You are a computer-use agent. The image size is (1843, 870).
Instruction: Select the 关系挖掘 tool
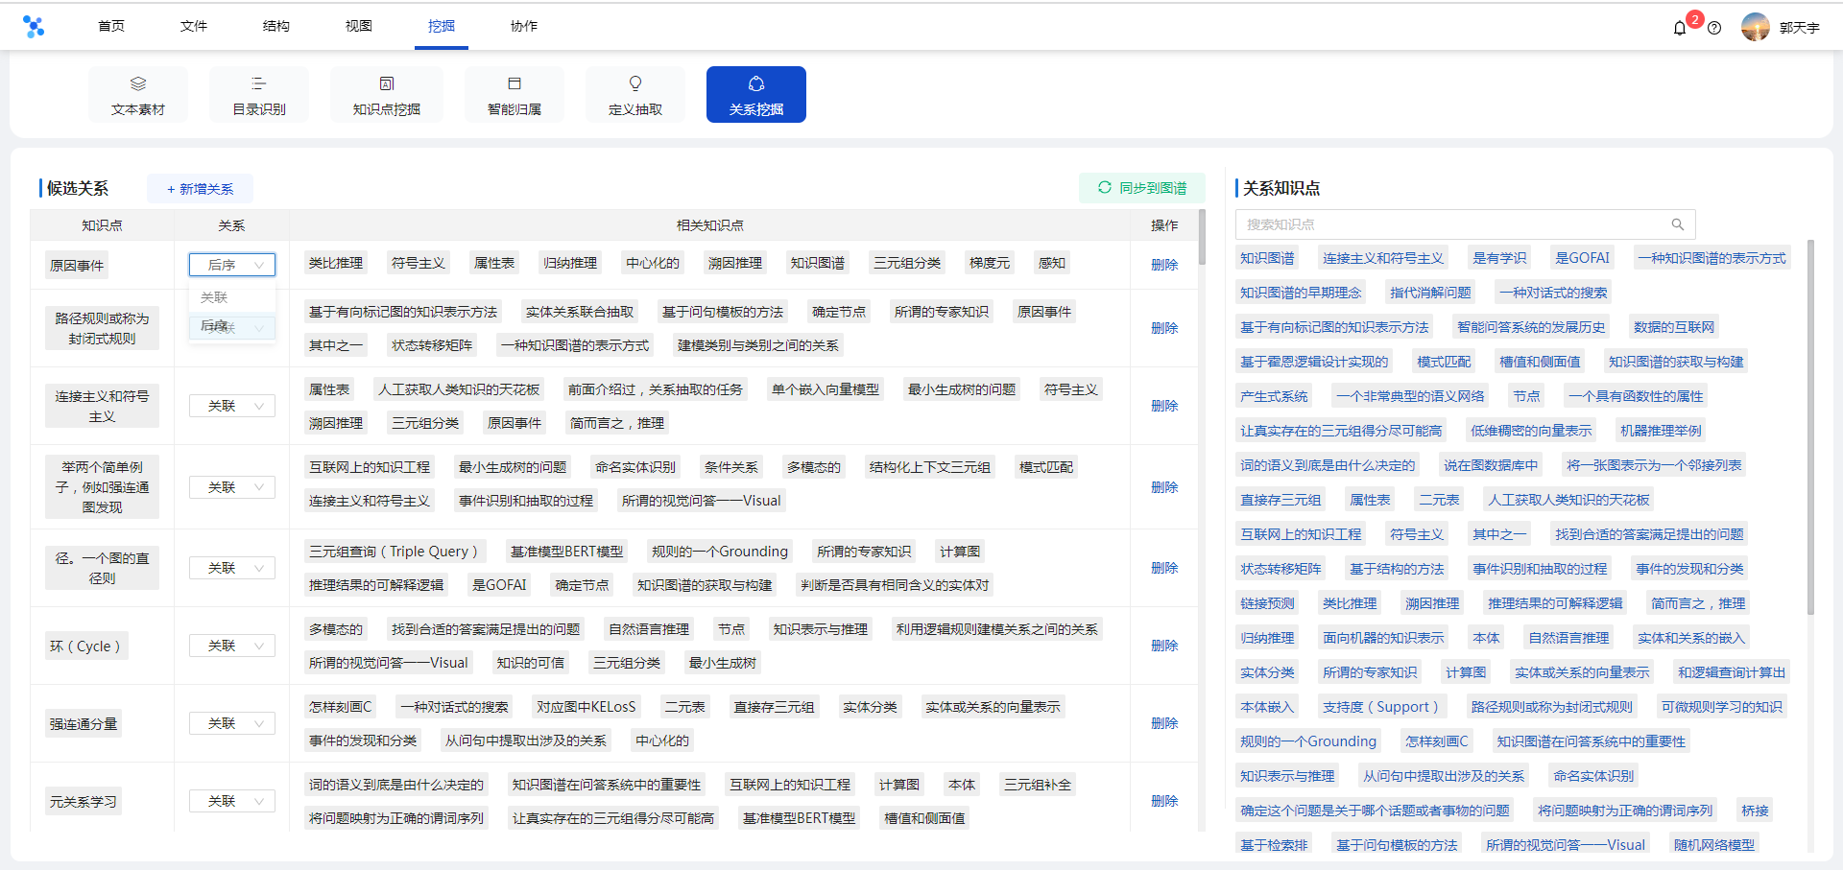756,94
